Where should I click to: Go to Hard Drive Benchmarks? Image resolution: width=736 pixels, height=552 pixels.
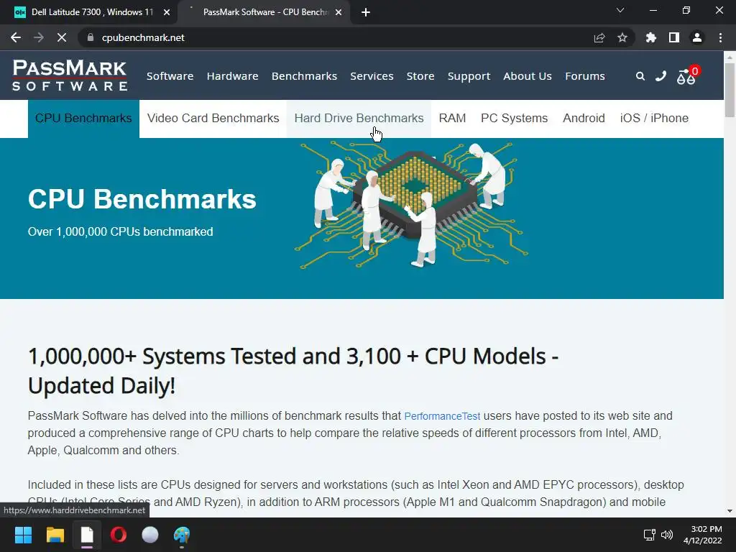tap(359, 119)
